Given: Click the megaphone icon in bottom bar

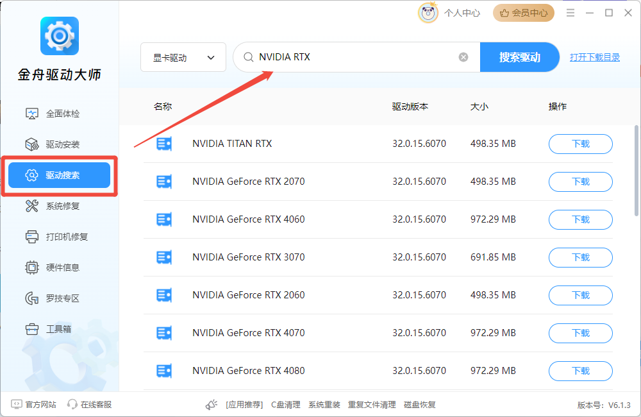Looking at the screenshot, I should [212, 405].
